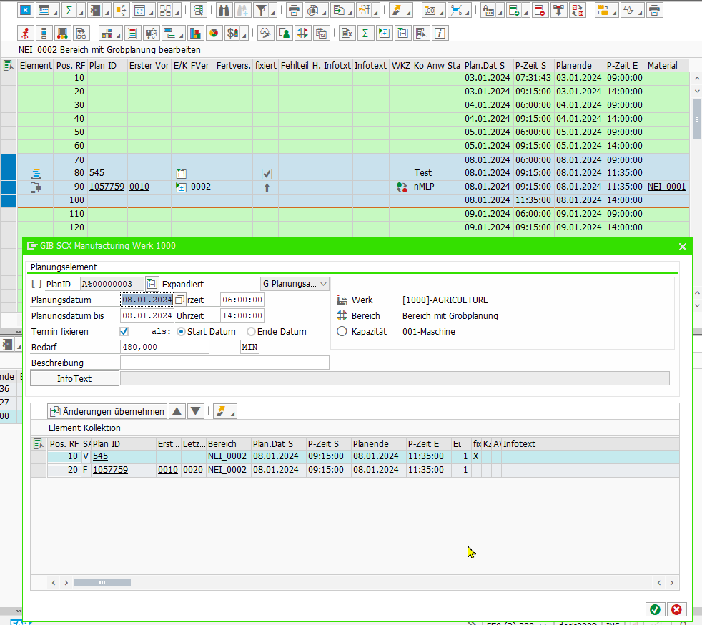Viewport: 702px width, 625px height.
Task: Click the sigma sum icon in top toolbar
Action: click(x=69, y=11)
